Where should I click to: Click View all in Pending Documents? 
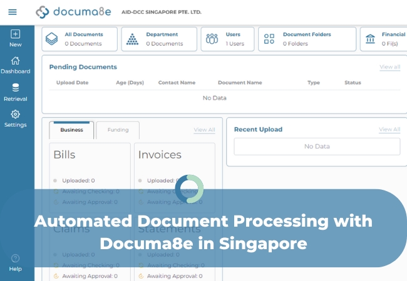coord(389,67)
